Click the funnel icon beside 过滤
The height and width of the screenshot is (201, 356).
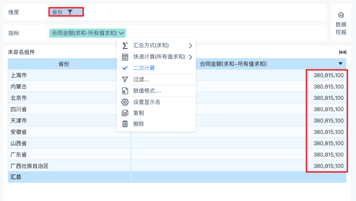tap(125, 79)
